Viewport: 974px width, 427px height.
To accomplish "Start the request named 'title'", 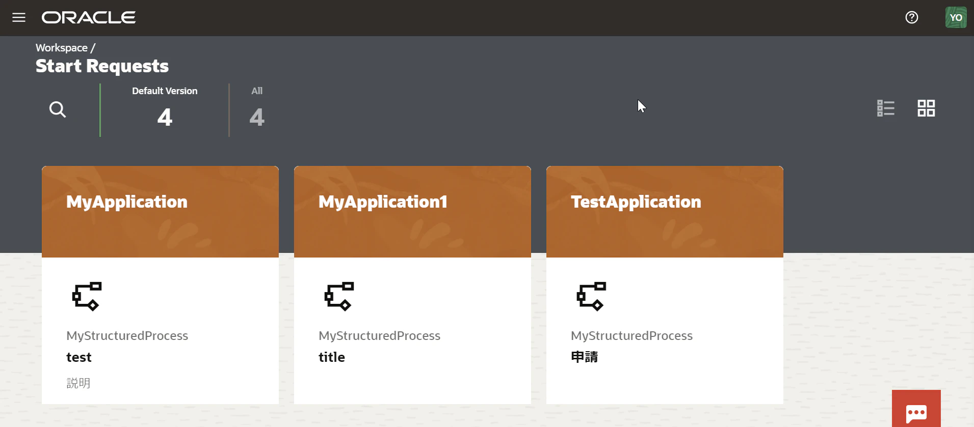I will [x=332, y=357].
